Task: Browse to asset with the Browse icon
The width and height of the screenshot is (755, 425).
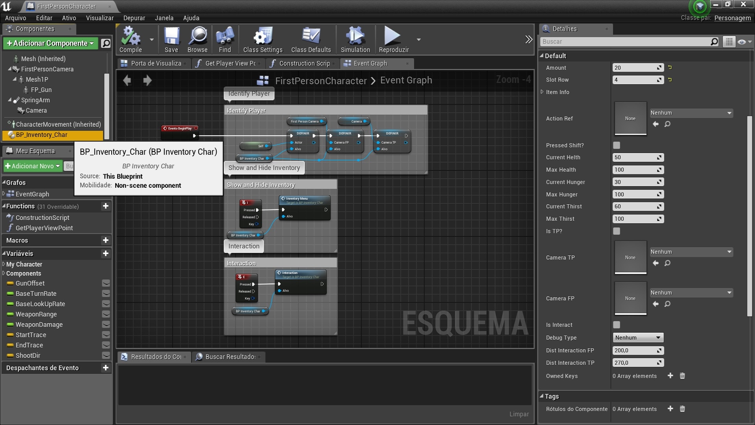Action: pos(197,39)
